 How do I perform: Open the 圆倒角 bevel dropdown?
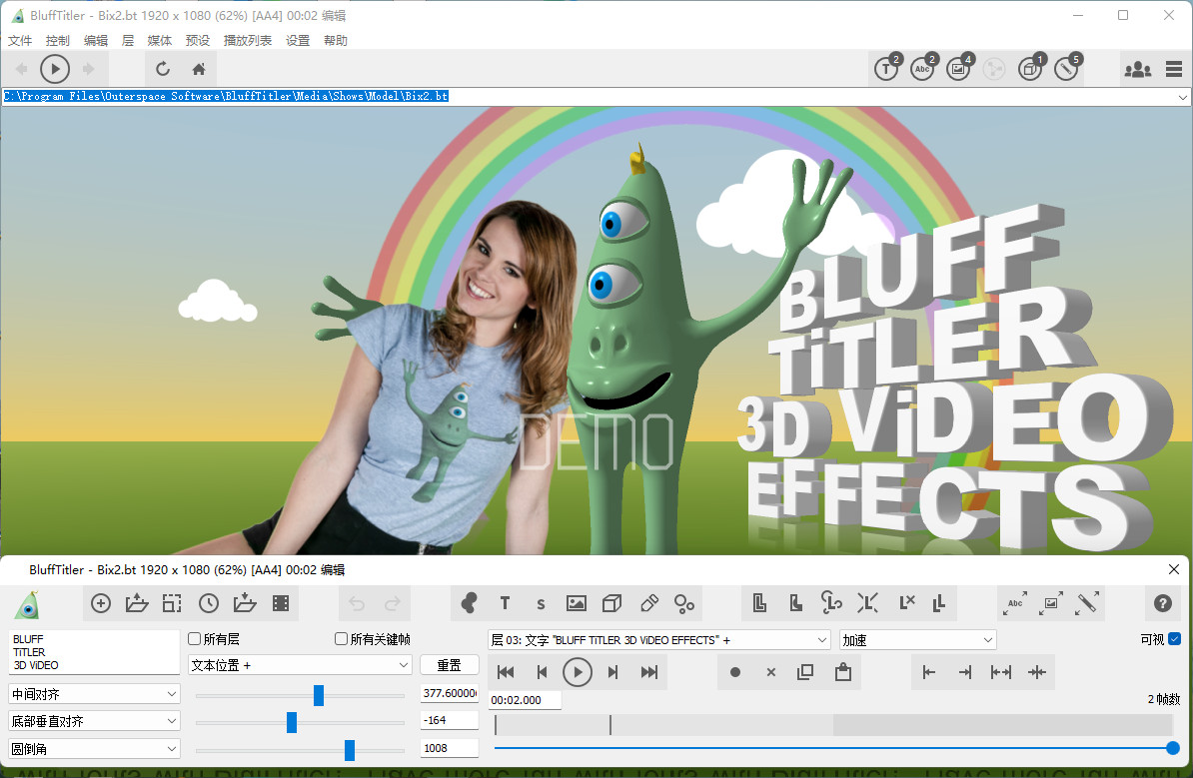click(x=94, y=749)
